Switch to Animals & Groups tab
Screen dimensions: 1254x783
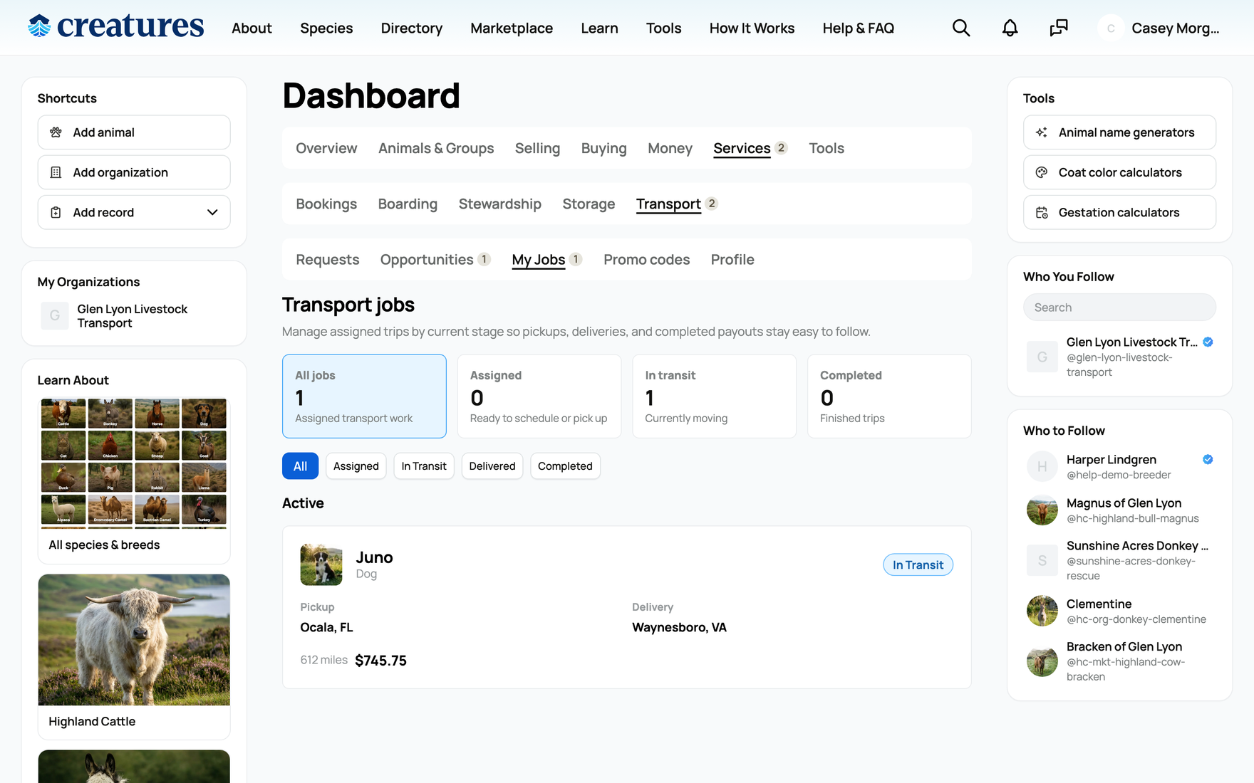(x=436, y=148)
